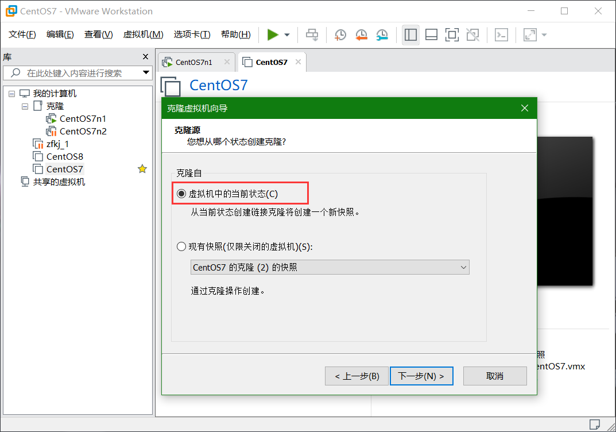Open the power options dropdown arrow

click(287, 35)
